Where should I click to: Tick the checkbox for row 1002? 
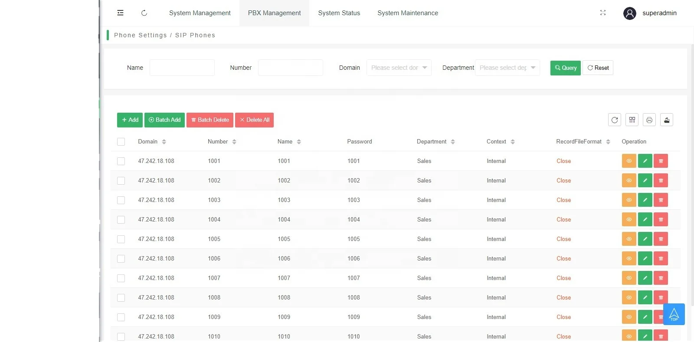pyautogui.click(x=121, y=181)
